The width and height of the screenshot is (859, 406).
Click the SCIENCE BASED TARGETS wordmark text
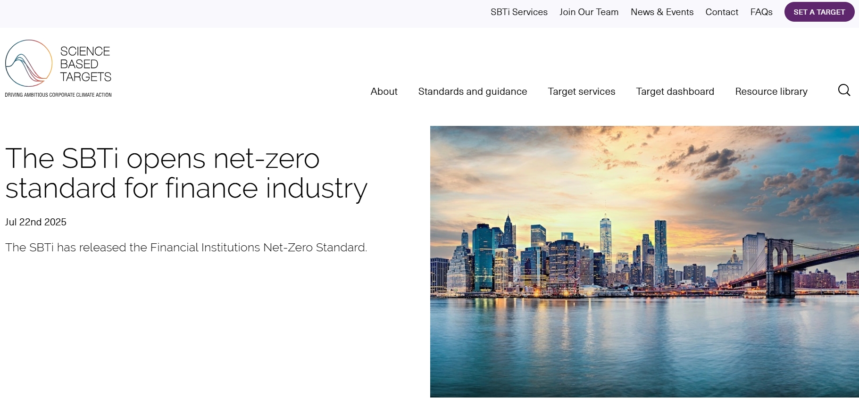tap(85, 64)
